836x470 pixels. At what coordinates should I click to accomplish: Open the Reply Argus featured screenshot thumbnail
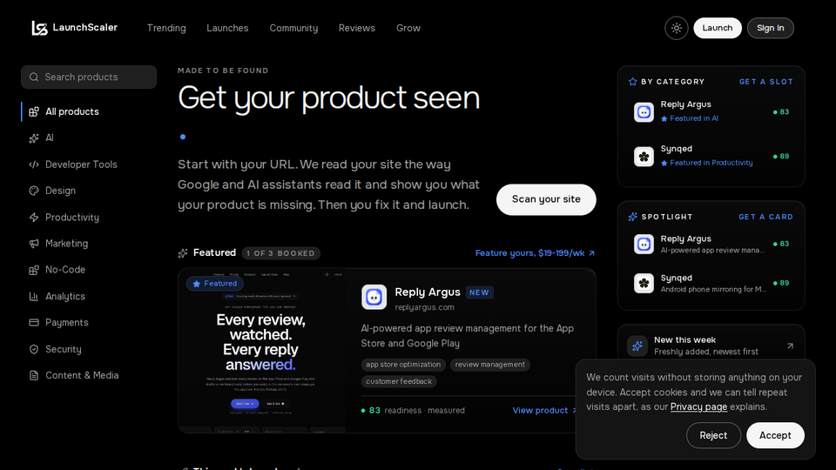pyautogui.click(x=262, y=351)
